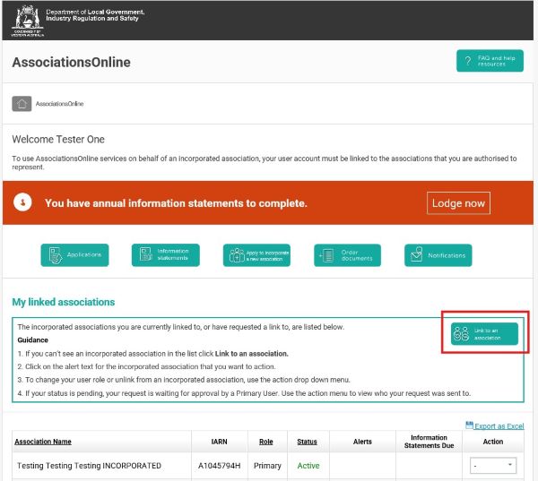Click the AssociationsOnline breadcrumb text

point(60,104)
